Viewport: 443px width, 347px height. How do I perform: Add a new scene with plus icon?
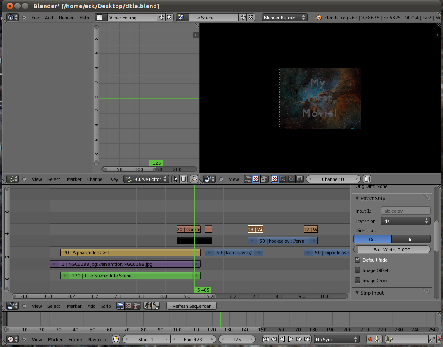[x=243, y=17]
